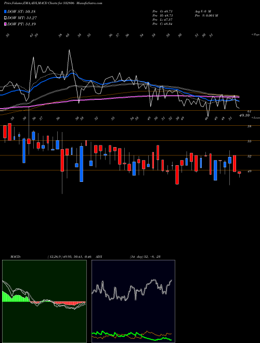Click the MACD: panel label
Image resolution: width=260 pixels, height=343 pixels.
point(16,257)
